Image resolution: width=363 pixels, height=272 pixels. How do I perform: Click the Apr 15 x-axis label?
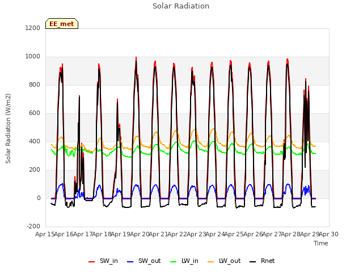coord(45,234)
